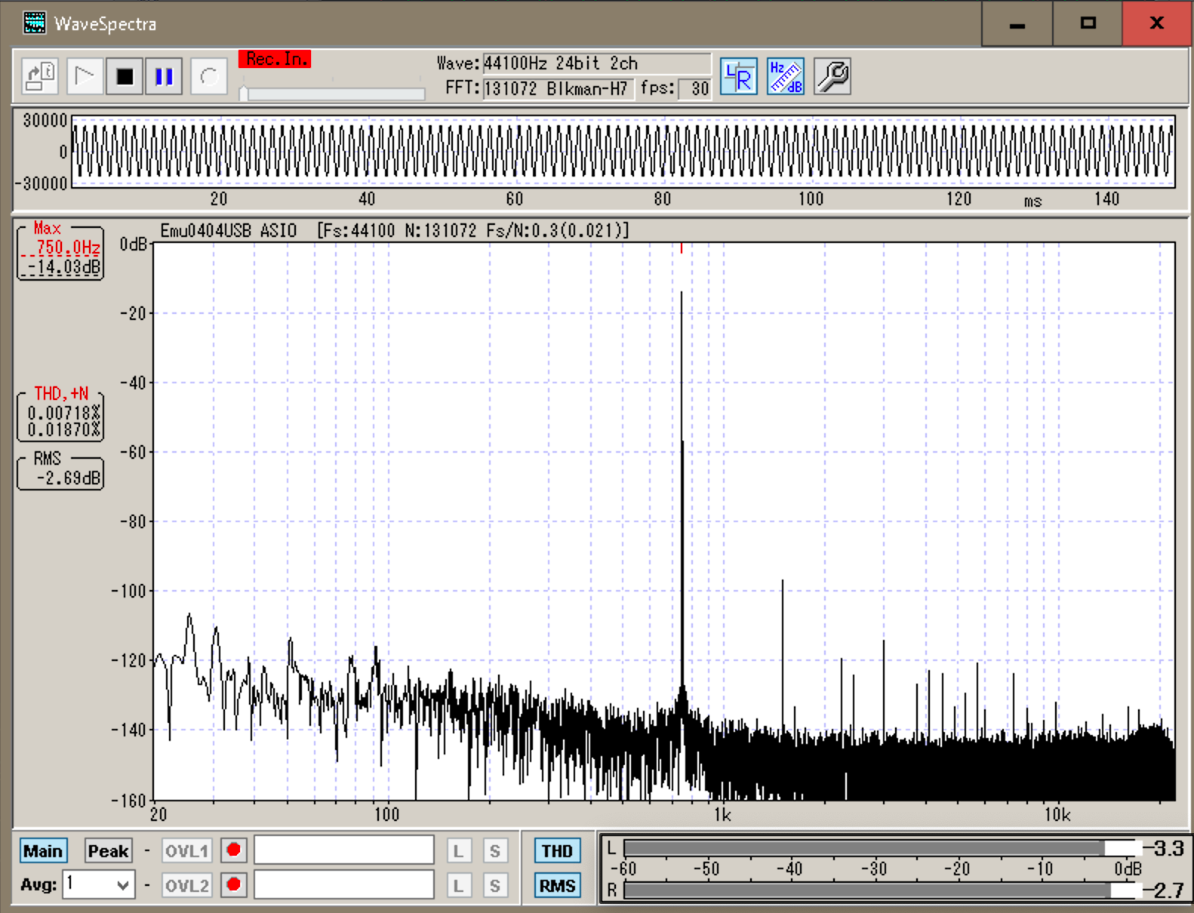
Task: Move the playback position slider
Action: tap(244, 94)
